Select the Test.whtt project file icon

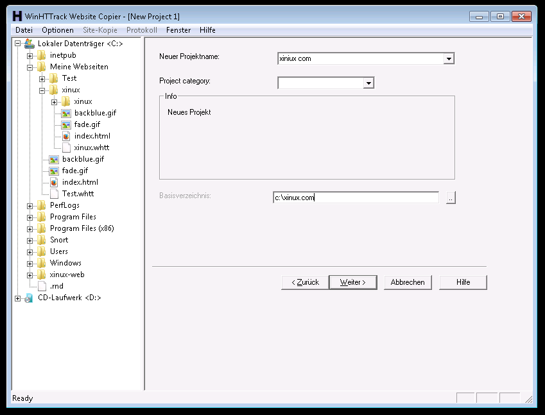click(x=54, y=194)
